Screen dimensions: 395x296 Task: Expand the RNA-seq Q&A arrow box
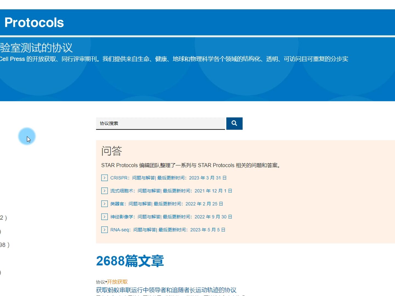pos(105,230)
